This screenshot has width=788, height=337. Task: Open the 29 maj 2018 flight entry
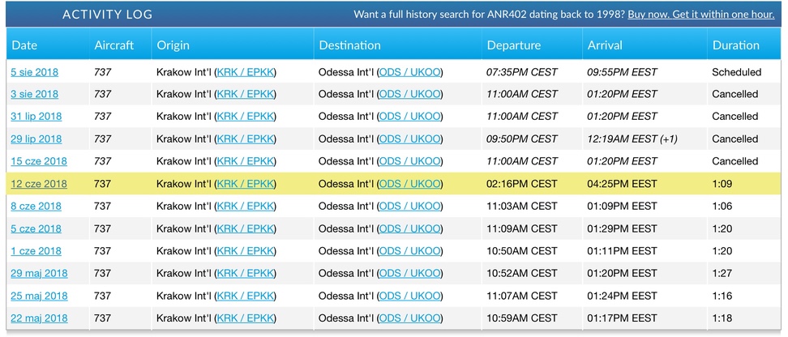tap(39, 273)
